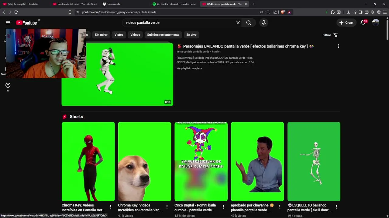Reload the page with refresh icon

coord(16,12)
